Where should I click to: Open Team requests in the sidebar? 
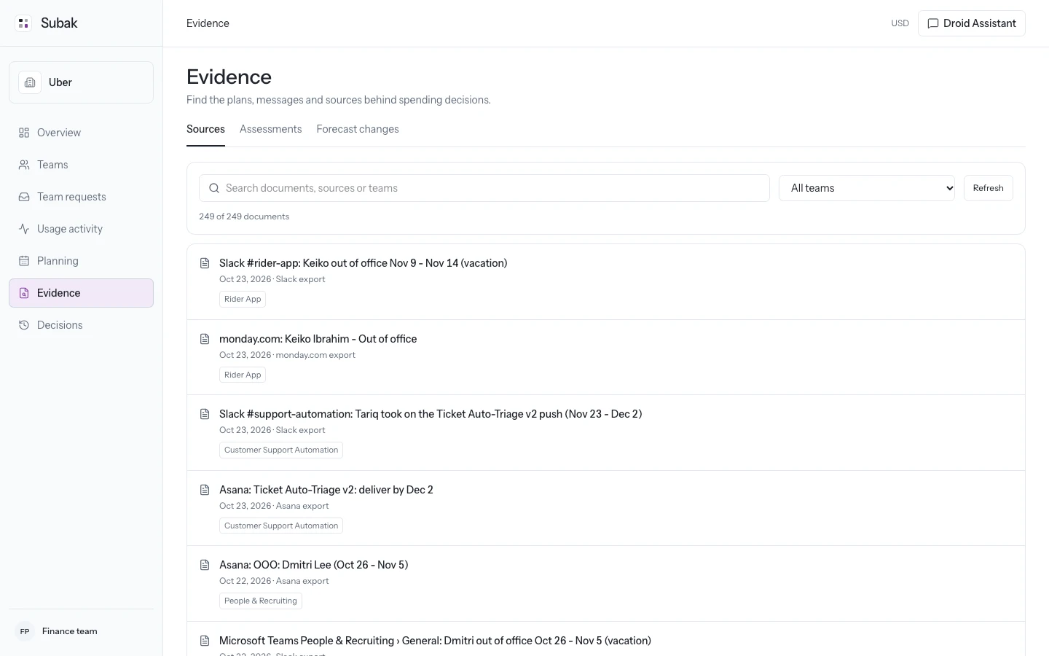[x=81, y=197]
